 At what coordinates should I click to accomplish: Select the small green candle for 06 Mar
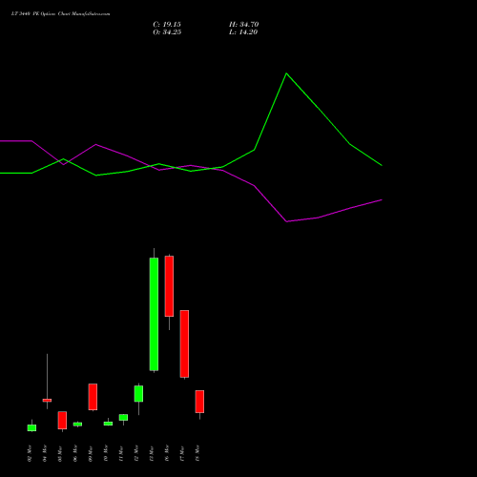77,424
